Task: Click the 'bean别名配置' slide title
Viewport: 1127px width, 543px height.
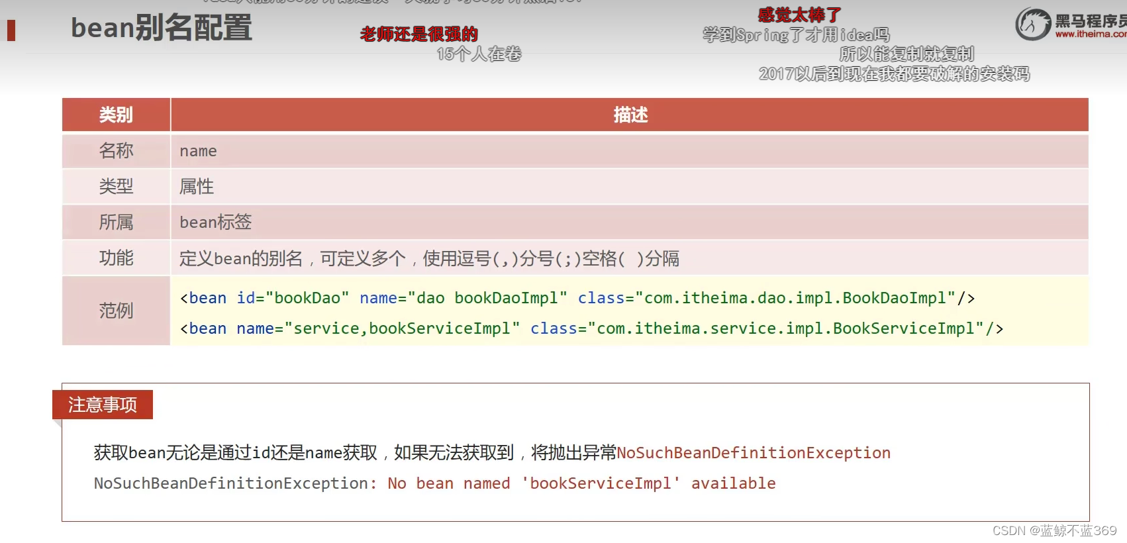Action: 162,28
